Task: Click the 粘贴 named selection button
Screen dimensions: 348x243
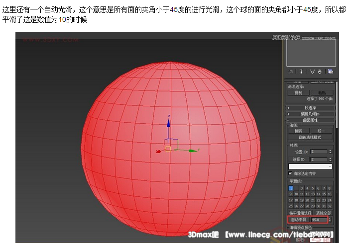Action: coord(322,93)
